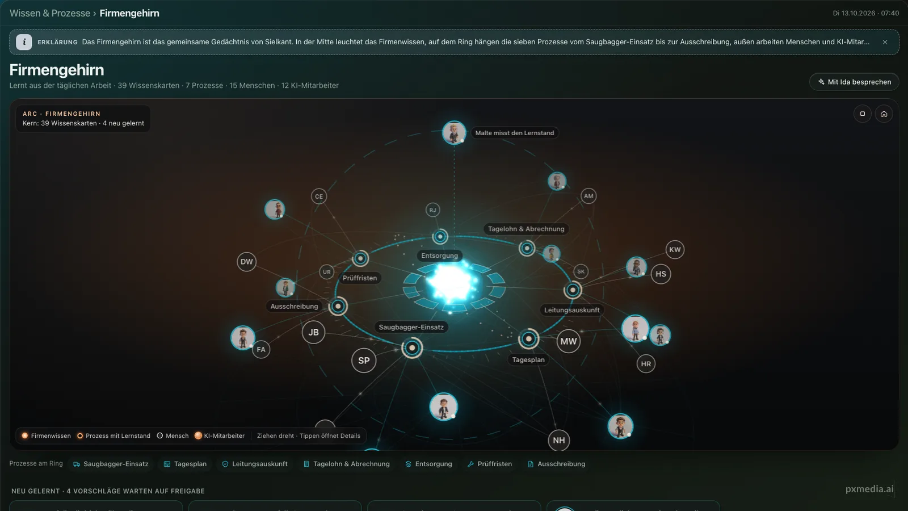Click the glowing Firmenwissen core

click(x=453, y=283)
